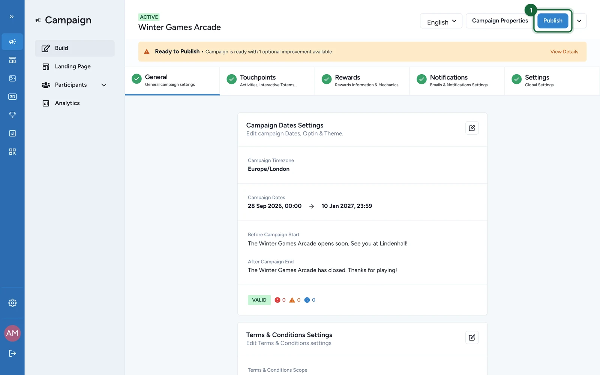Click the AM user avatar
This screenshot has width=600, height=375.
pyautogui.click(x=12, y=333)
